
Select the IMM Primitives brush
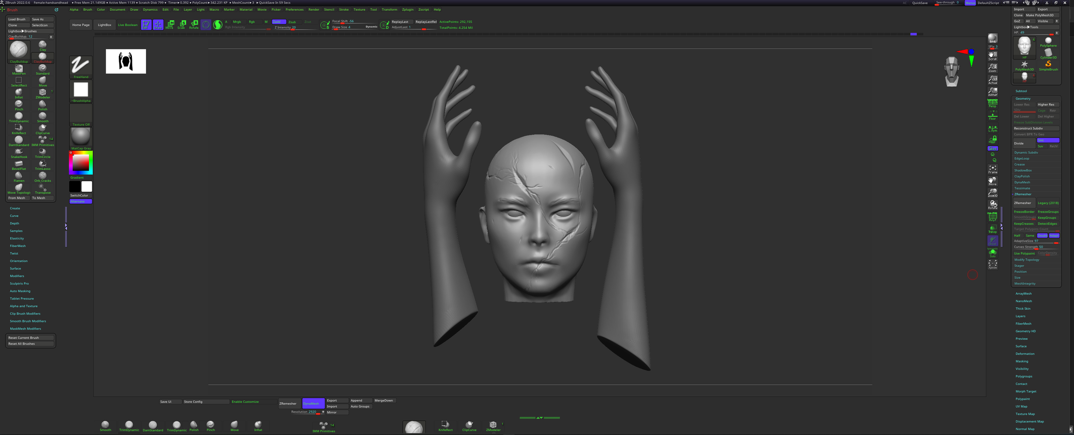pyautogui.click(x=43, y=139)
